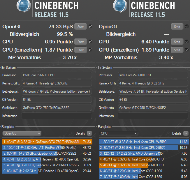Toggle CPU checkbox in left window

pyautogui.click(x=90, y=42)
